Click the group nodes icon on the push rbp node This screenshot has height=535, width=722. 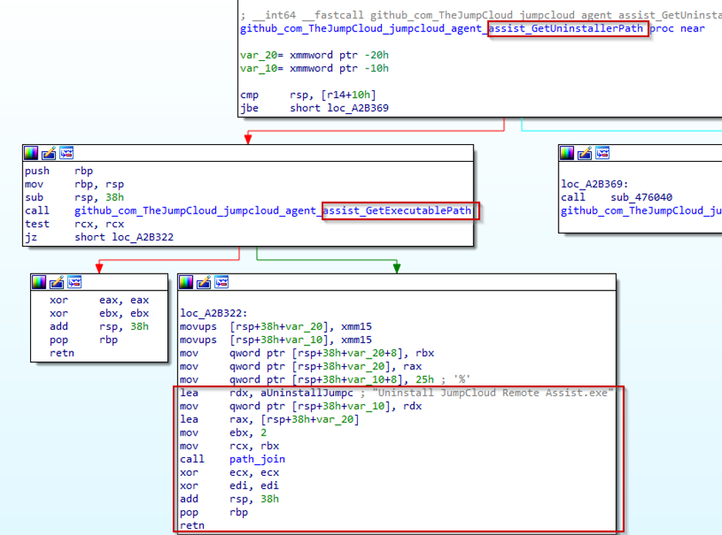66,153
